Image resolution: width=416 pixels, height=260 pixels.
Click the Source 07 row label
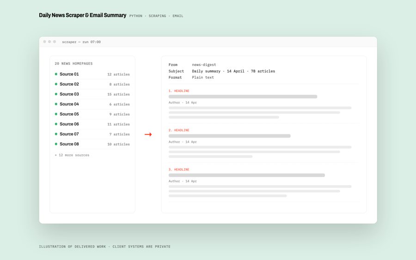[69, 134]
